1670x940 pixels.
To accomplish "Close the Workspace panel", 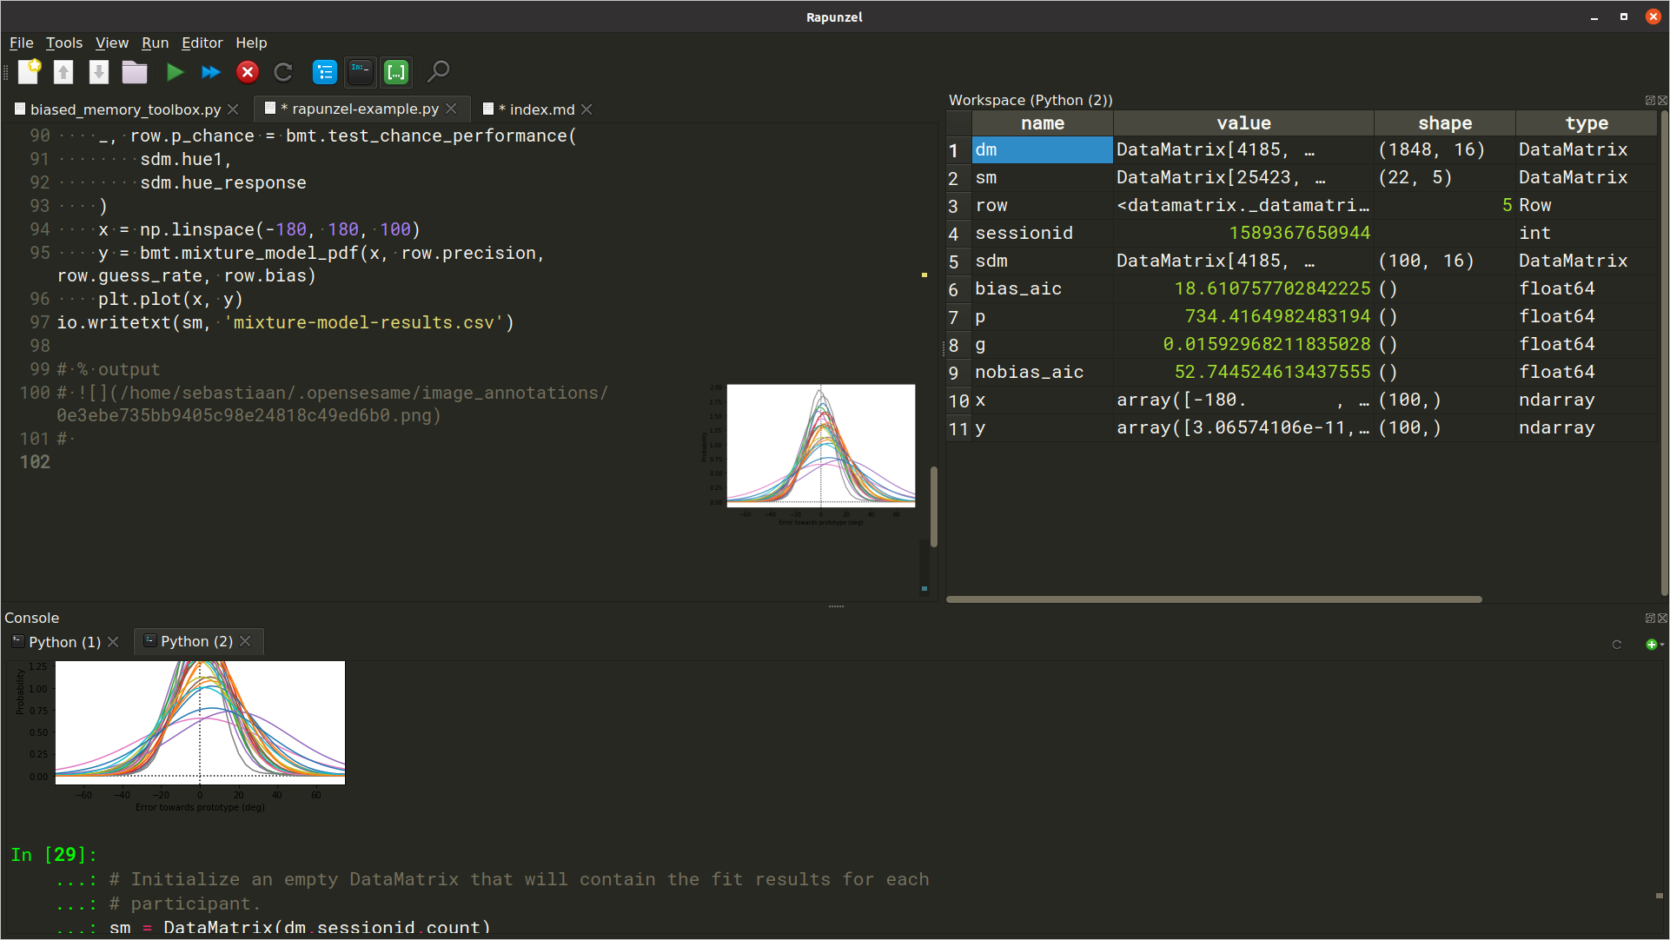I will click(x=1662, y=101).
